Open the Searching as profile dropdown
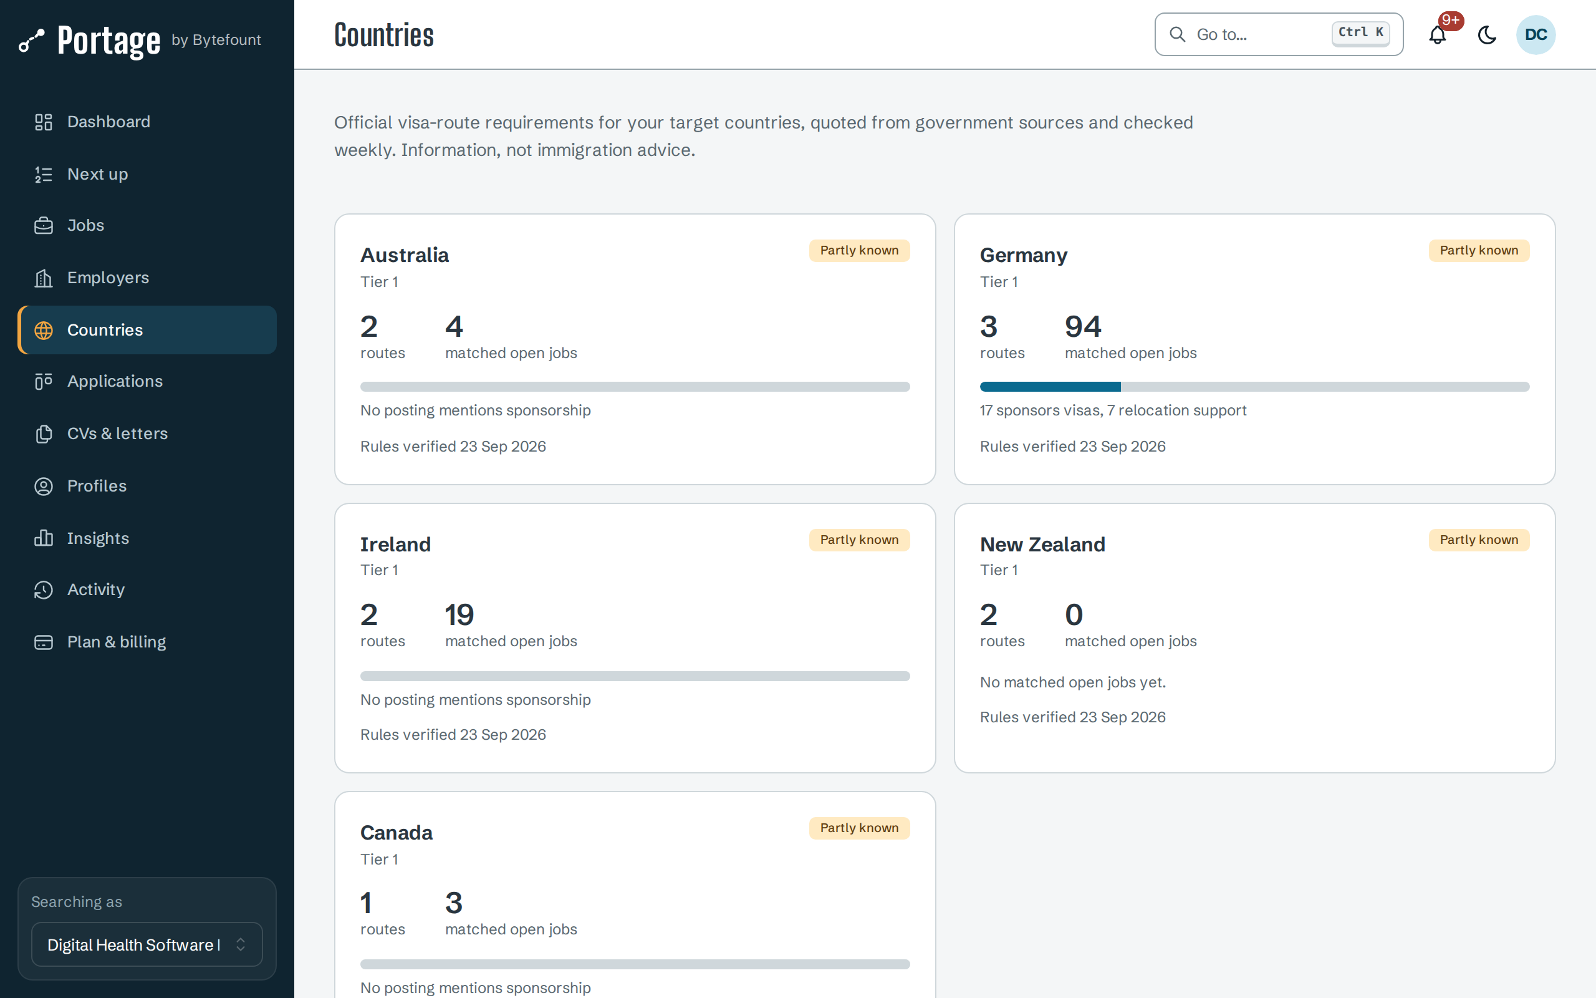Image resolution: width=1596 pixels, height=998 pixels. pyautogui.click(x=147, y=944)
